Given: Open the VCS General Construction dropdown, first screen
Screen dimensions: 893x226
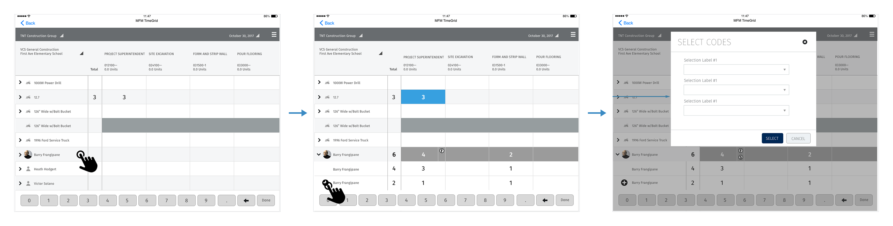Looking at the screenshot, I should (81, 53).
